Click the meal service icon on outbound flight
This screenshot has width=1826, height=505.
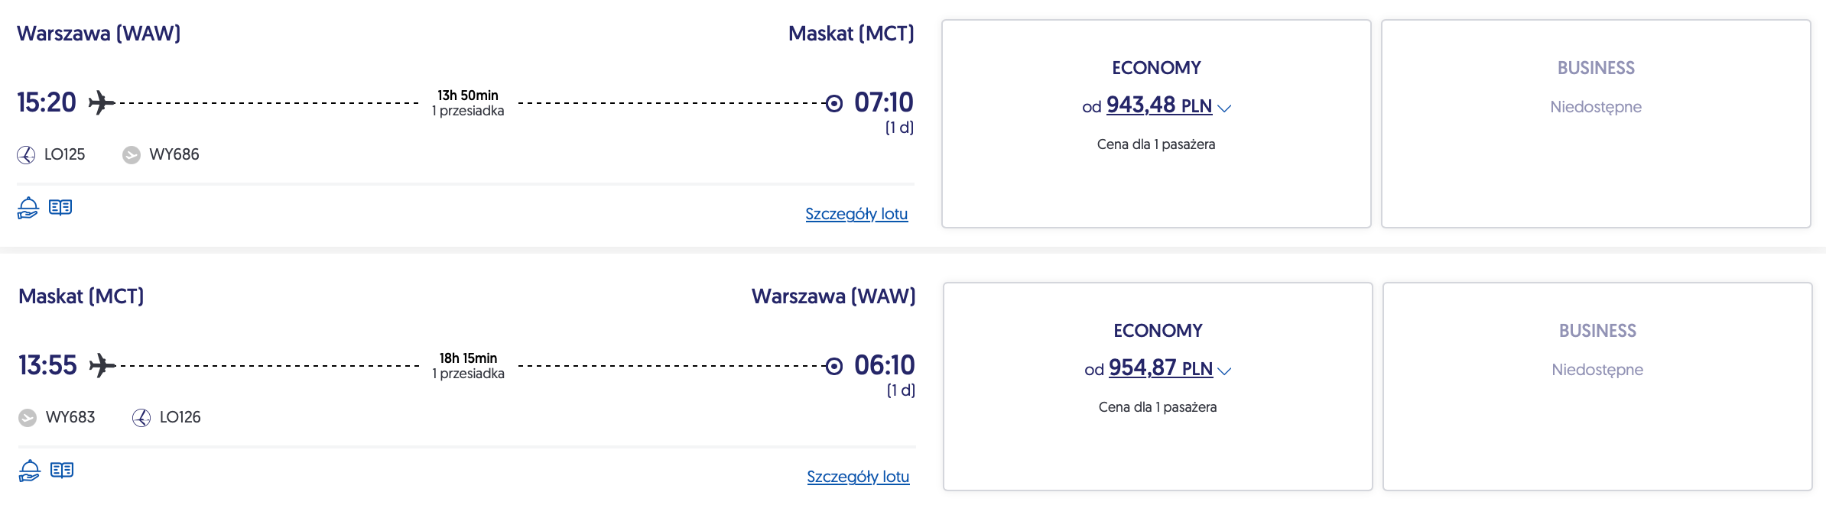click(x=28, y=208)
